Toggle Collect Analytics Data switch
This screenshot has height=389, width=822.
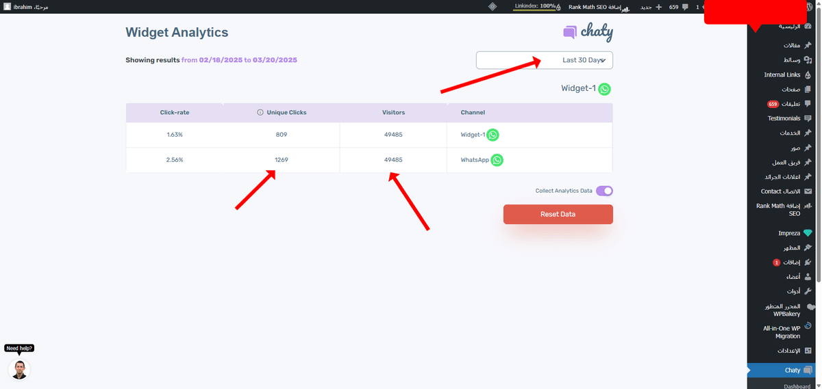tap(604, 191)
